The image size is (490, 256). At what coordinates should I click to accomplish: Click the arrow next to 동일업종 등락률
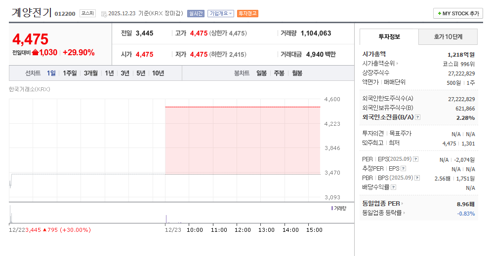[404, 213]
